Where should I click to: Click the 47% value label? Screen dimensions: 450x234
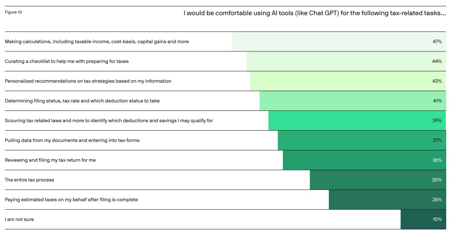(x=436, y=42)
